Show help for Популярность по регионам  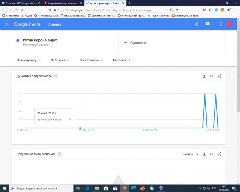[x=59, y=154]
